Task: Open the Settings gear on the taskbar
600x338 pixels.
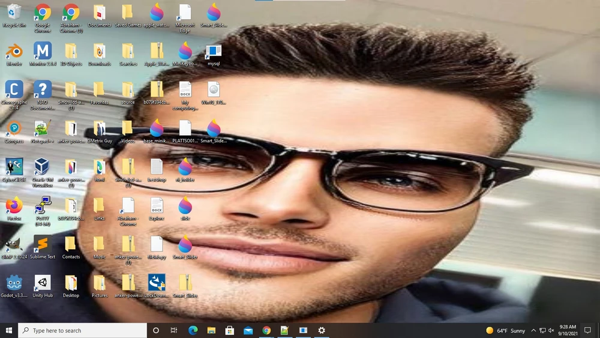Action: pos(322,330)
